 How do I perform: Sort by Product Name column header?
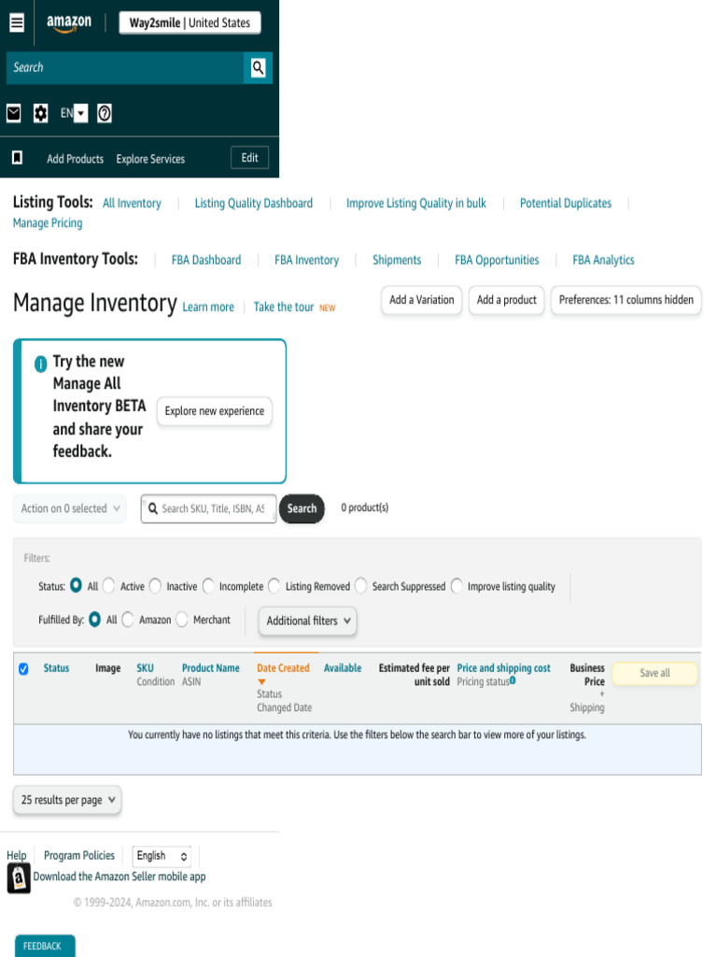point(210,668)
